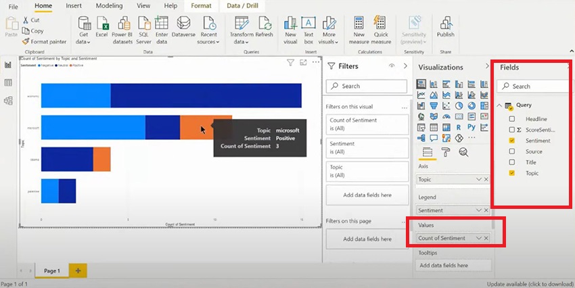Open Report view from left sidebar
The width and height of the screenshot is (575, 288).
pyautogui.click(x=8, y=65)
